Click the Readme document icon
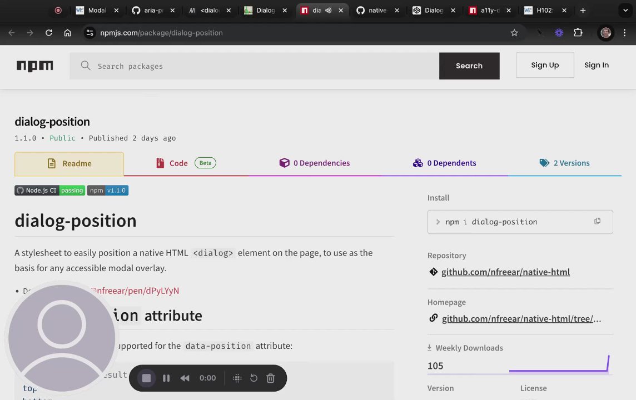Screen dimensions: 636x400 click(52, 163)
